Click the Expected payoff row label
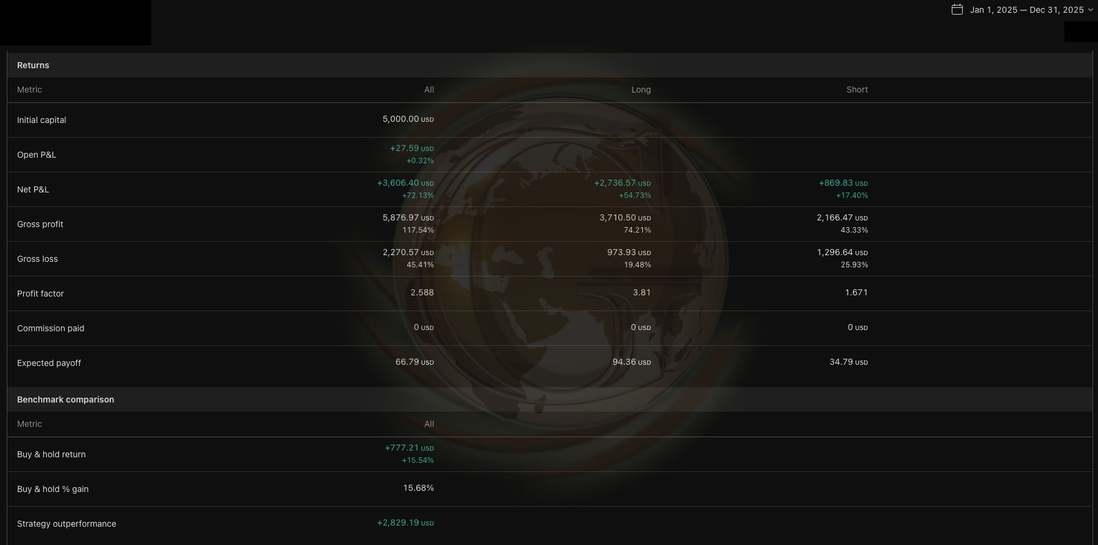 tap(49, 363)
